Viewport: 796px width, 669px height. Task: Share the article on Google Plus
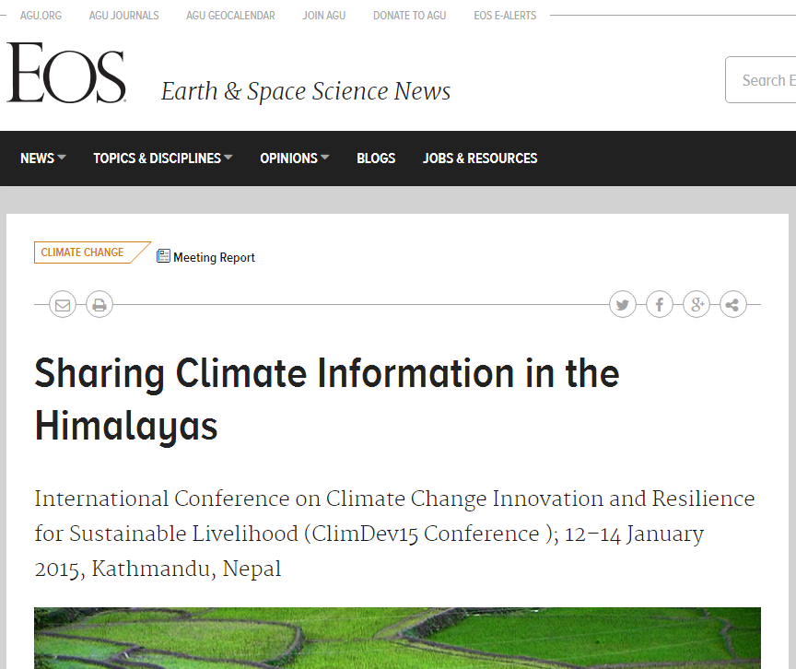[x=696, y=305]
